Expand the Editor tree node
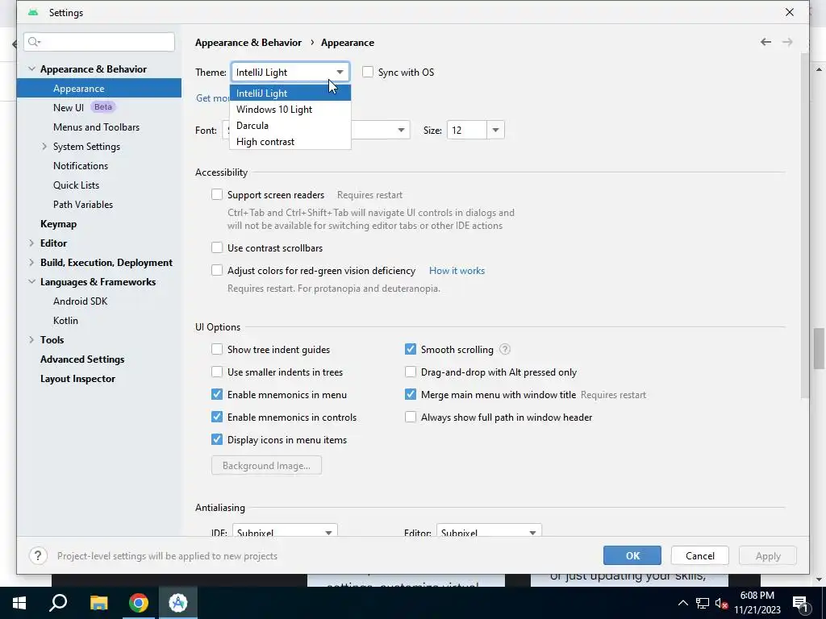 [x=31, y=243]
